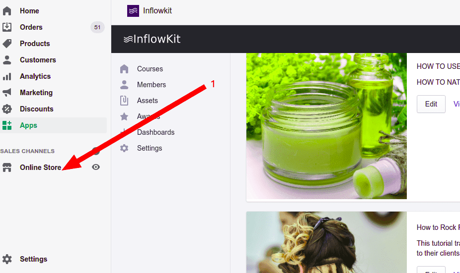Open Dashboards in the InflowKit sidebar
Viewport: 460px width, 273px height.
tap(155, 132)
